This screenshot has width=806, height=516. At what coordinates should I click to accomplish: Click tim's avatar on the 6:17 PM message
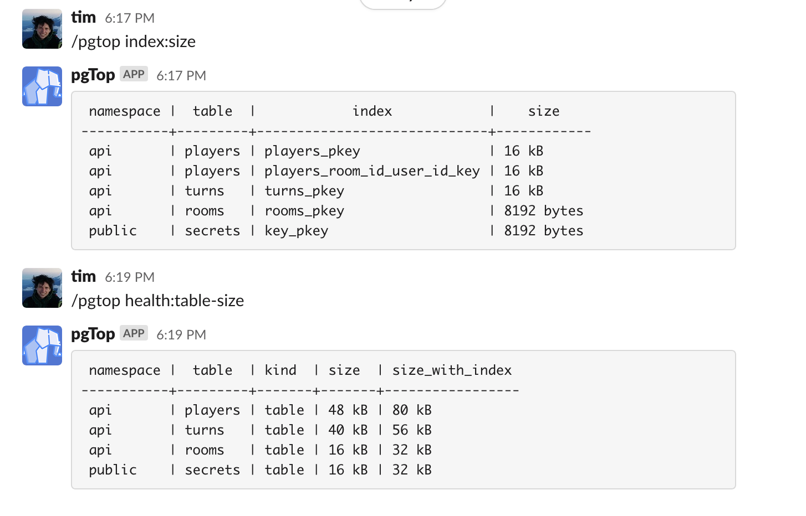pyautogui.click(x=42, y=29)
